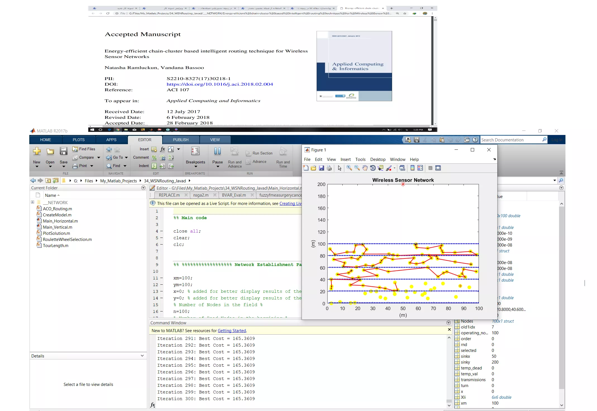Screen dimensions: 597x411
Task: Click the Getting Started link
Action: [x=231, y=331]
